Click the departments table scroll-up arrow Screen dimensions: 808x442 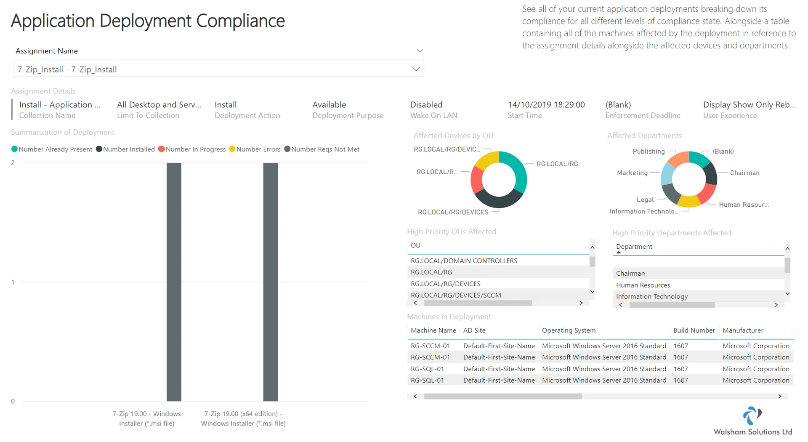[x=787, y=249]
